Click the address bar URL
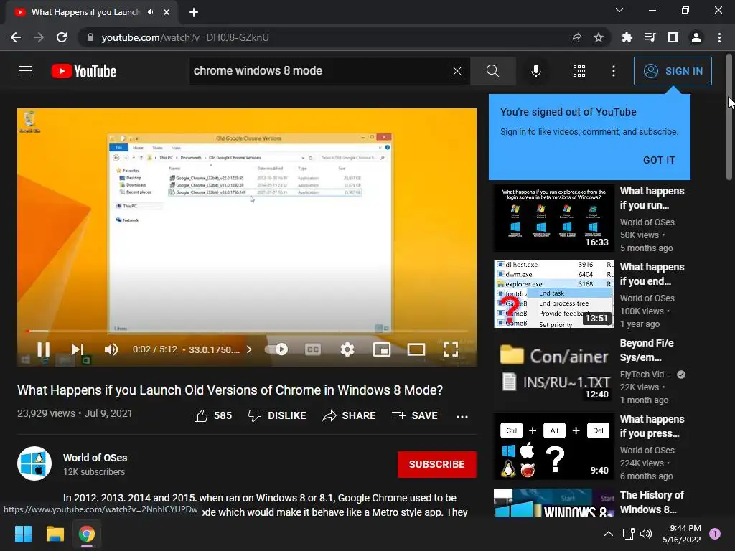735x551 pixels. pos(185,37)
